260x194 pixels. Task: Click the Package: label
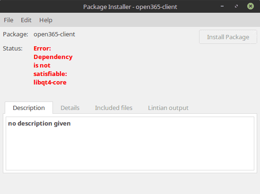pos(16,34)
